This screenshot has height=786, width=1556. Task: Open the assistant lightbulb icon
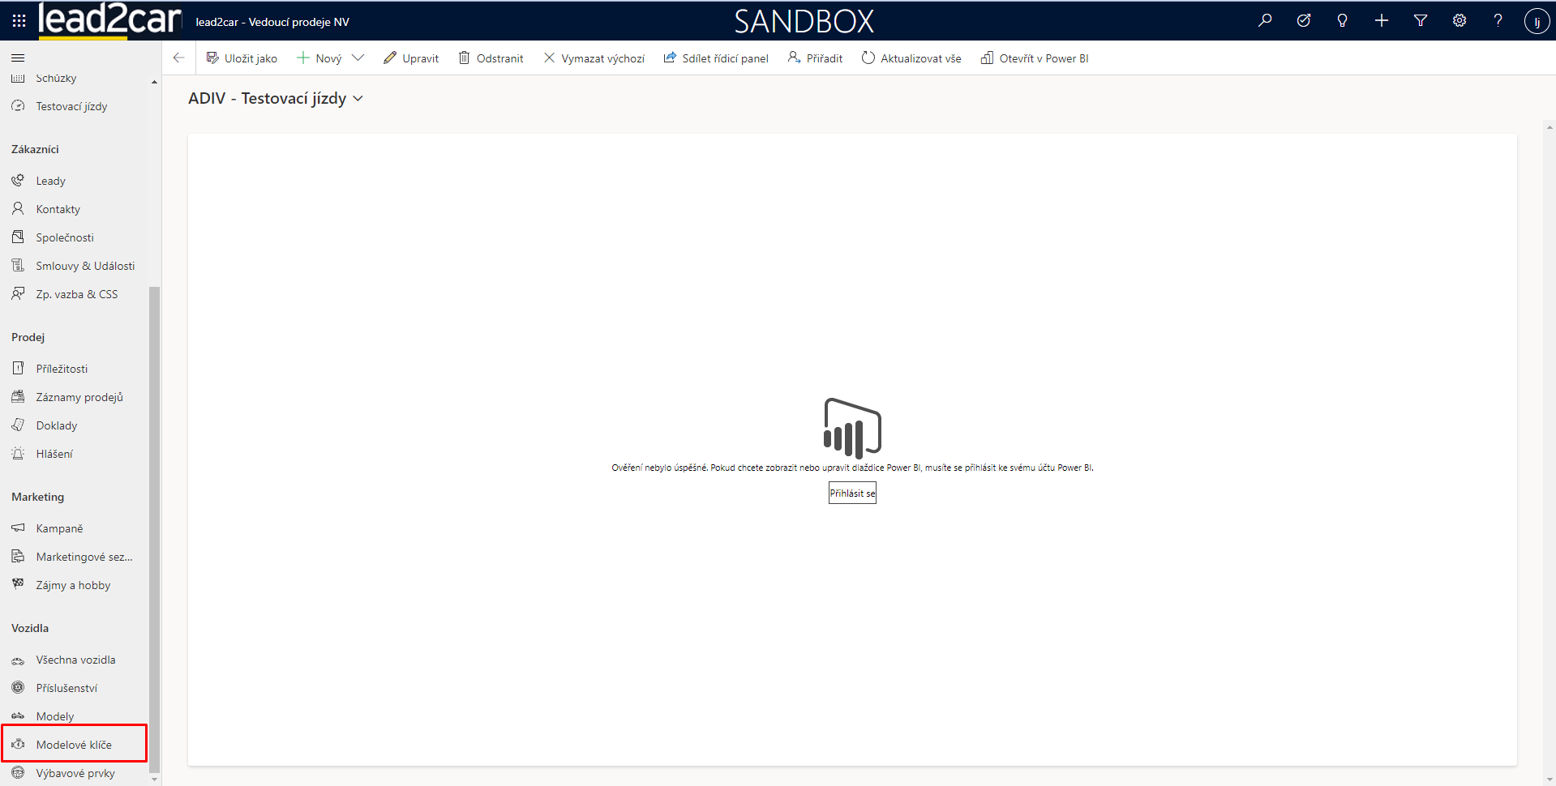pos(1343,21)
